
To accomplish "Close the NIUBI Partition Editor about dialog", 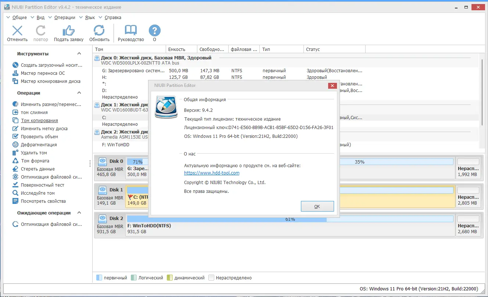I will click(332, 85).
